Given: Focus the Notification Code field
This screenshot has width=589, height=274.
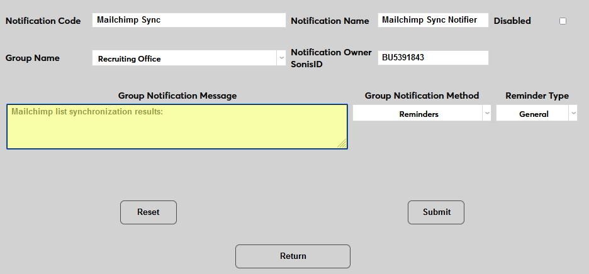Looking at the screenshot, I should (x=189, y=20).
